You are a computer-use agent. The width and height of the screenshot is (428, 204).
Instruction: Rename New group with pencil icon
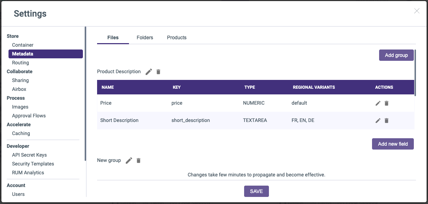point(129,161)
